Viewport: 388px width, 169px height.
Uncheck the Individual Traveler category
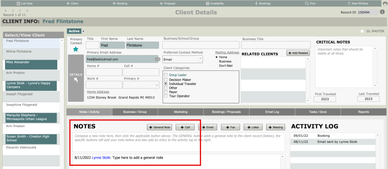[166, 84]
